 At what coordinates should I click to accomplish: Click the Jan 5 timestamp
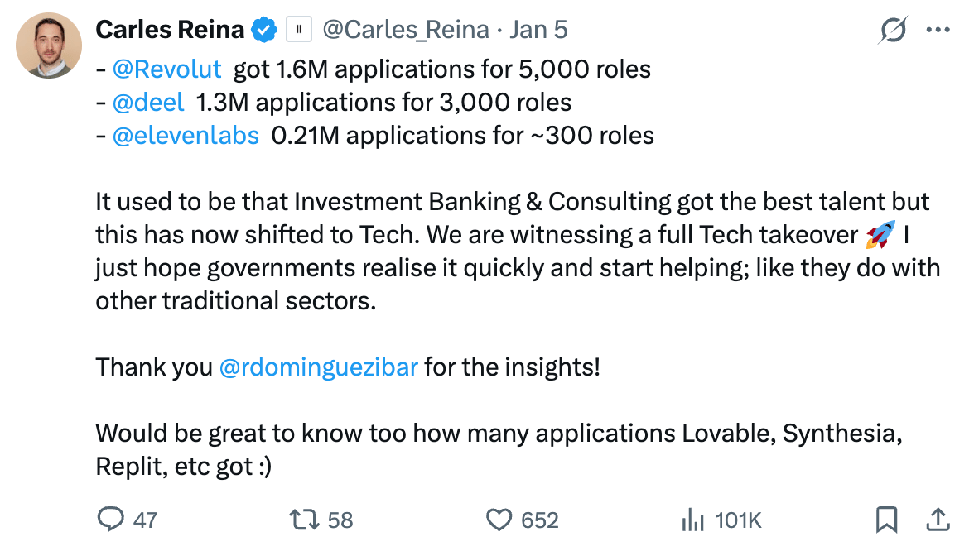click(538, 31)
